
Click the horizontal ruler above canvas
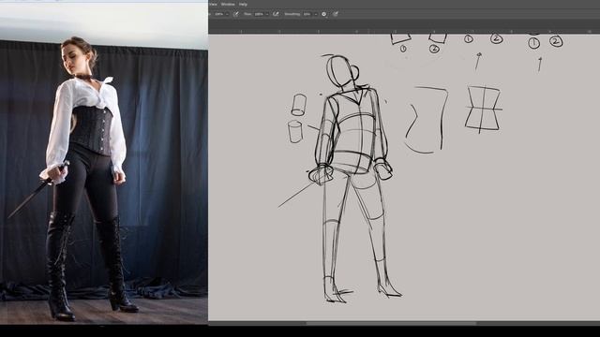click(x=404, y=31)
